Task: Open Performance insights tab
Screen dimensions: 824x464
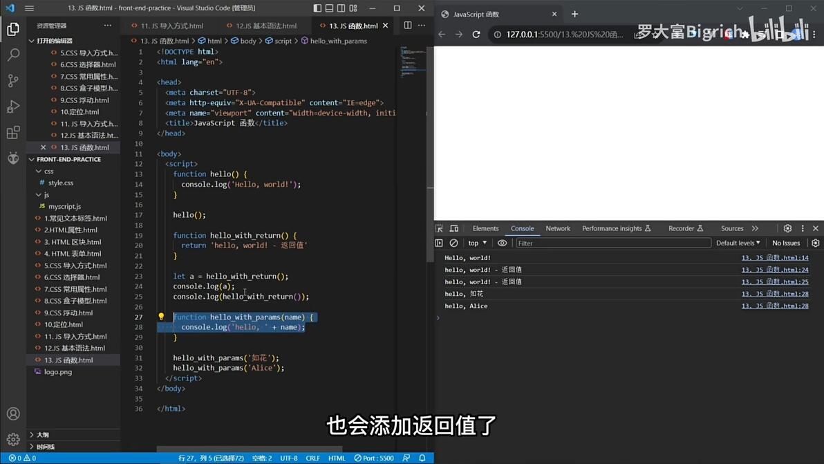Action: tap(616, 229)
